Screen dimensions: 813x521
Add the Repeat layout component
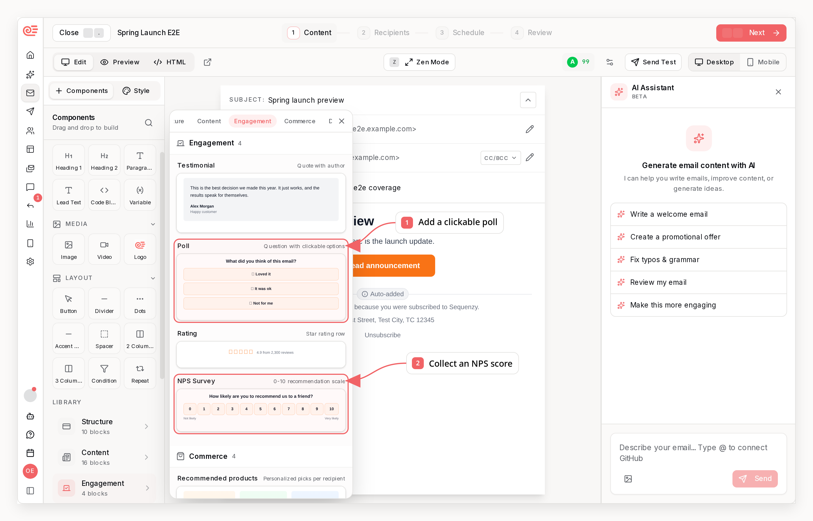(140, 373)
